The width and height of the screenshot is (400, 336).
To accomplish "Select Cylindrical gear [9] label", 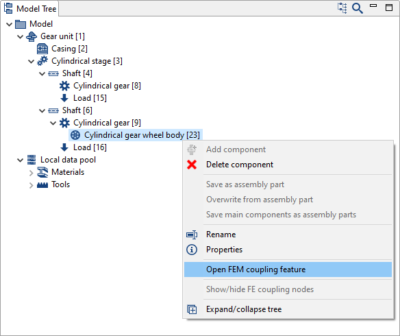I will (107, 123).
